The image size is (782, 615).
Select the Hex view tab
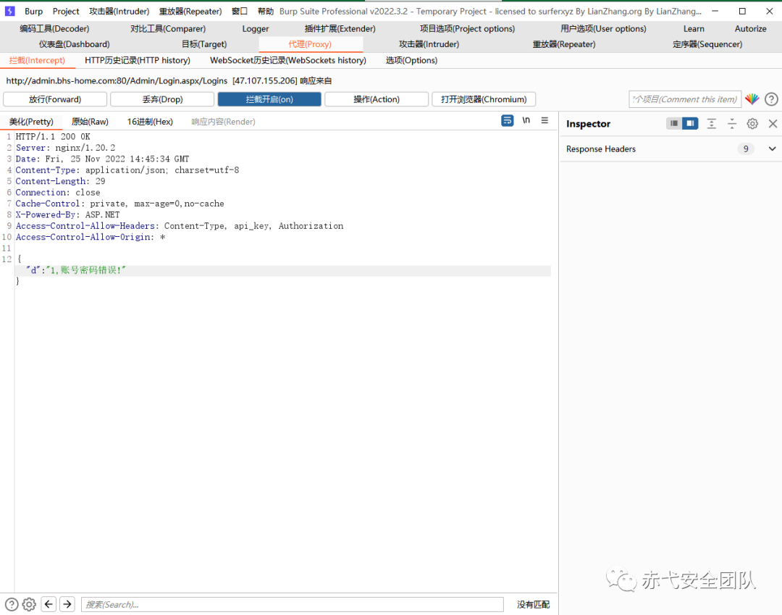150,122
